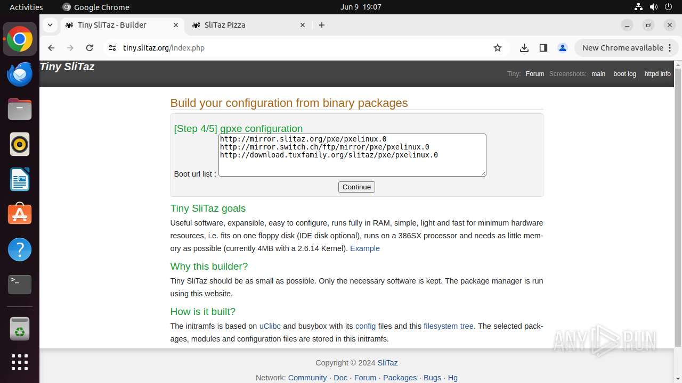Close the SliTaz Pizza tab
Viewport: 682px width, 383px height.
(x=303, y=25)
